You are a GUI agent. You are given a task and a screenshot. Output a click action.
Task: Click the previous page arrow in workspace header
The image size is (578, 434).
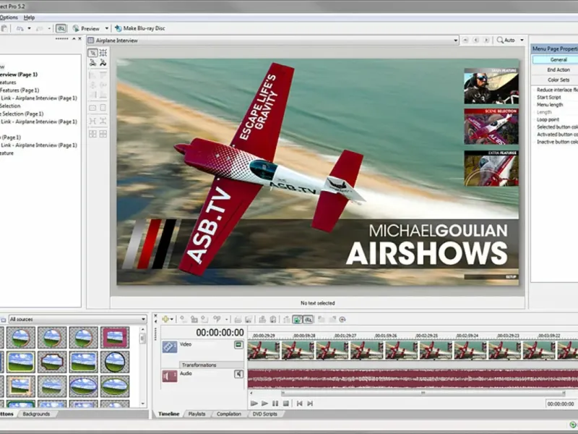pos(476,41)
